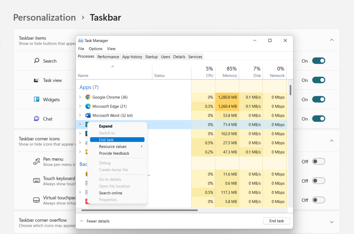The image size is (354, 234).
Task: Expand the app row using 162.0 MB
Action: point(80,134)
